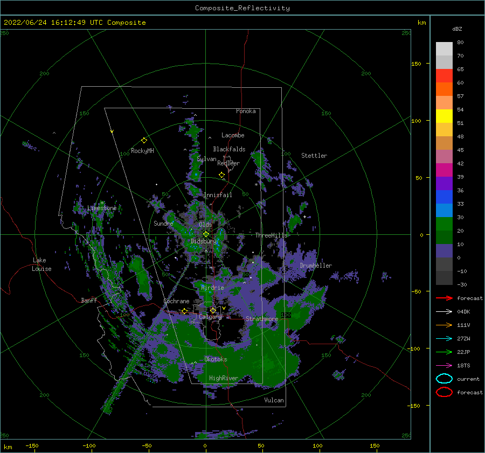Click the Limestone label
Screen dimensions: 485x453
(x=102, y=208)
